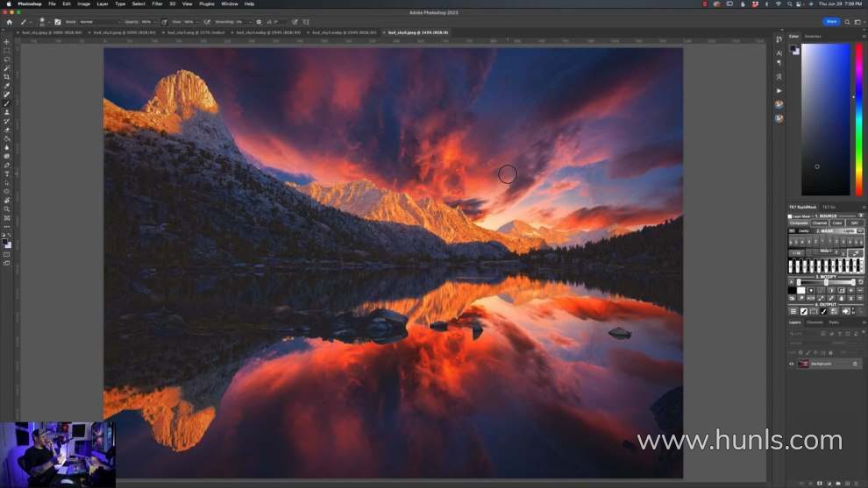The height and width of the screenshot is (488, 868).
Task: Open the blend Mode dropdown in options bar
Action: point(100,22)
